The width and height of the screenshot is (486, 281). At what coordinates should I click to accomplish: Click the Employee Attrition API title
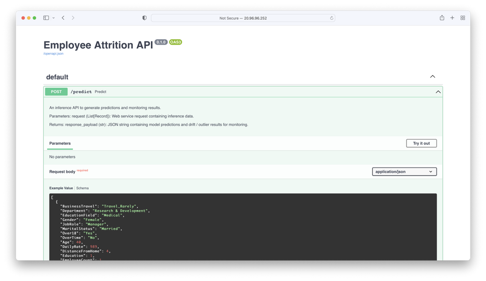pyautogui.click(x=98, y=45)
